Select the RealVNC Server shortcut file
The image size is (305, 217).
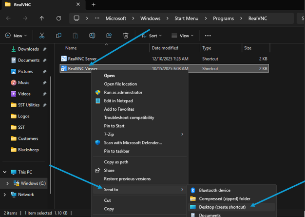82,59
